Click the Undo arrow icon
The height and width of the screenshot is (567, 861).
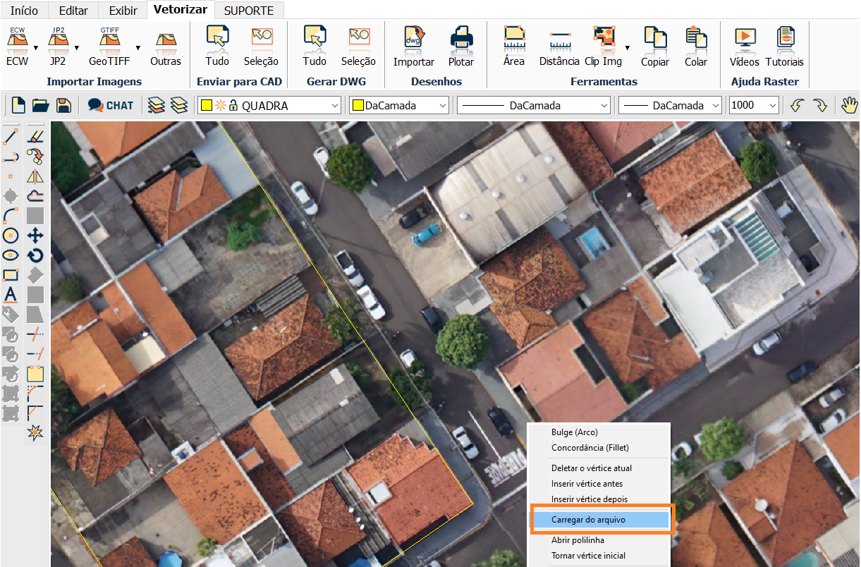pyautogui.click(x=798, y=106)
